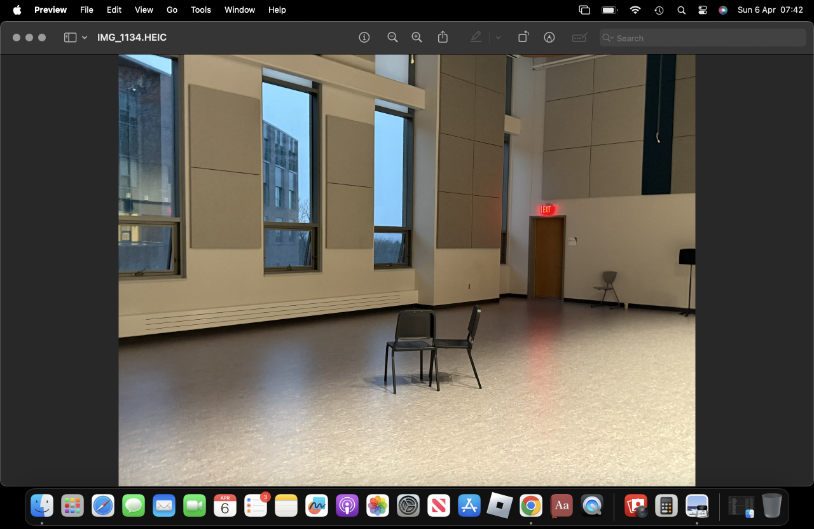
Task: Open the Trash from the Dock
Action: pyautogui.click(x=772, y=505)
